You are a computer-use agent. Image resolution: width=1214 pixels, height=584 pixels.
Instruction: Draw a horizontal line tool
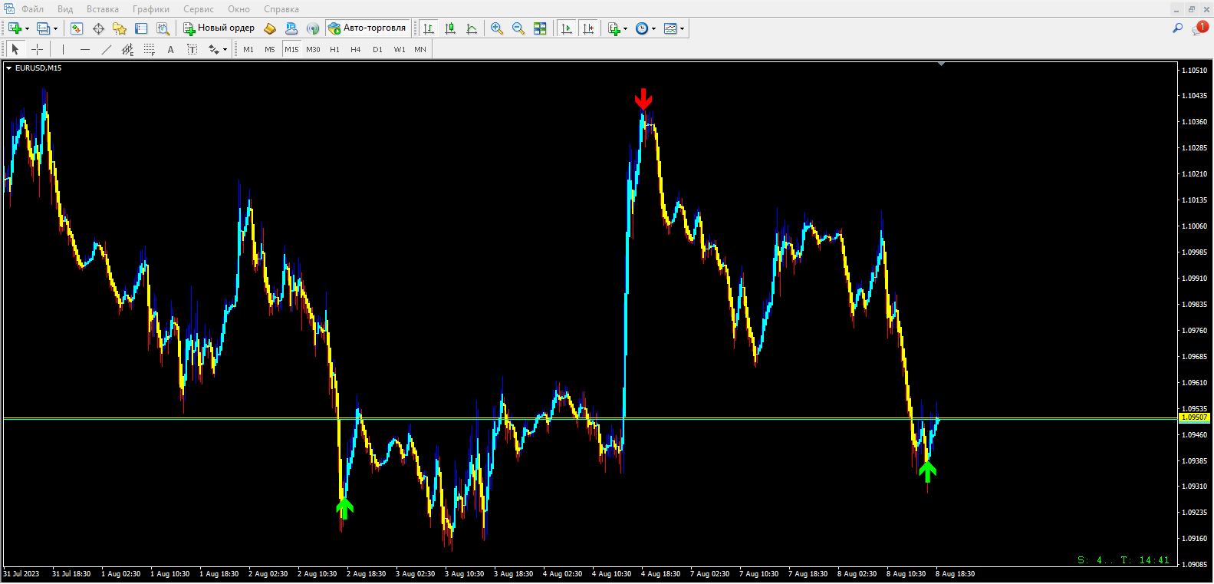coord(84,49)
